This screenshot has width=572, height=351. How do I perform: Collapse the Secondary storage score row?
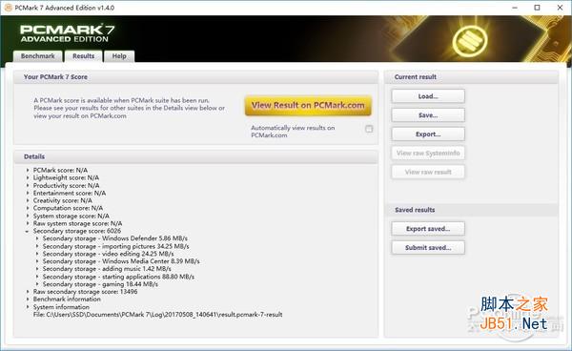(28, 231)
